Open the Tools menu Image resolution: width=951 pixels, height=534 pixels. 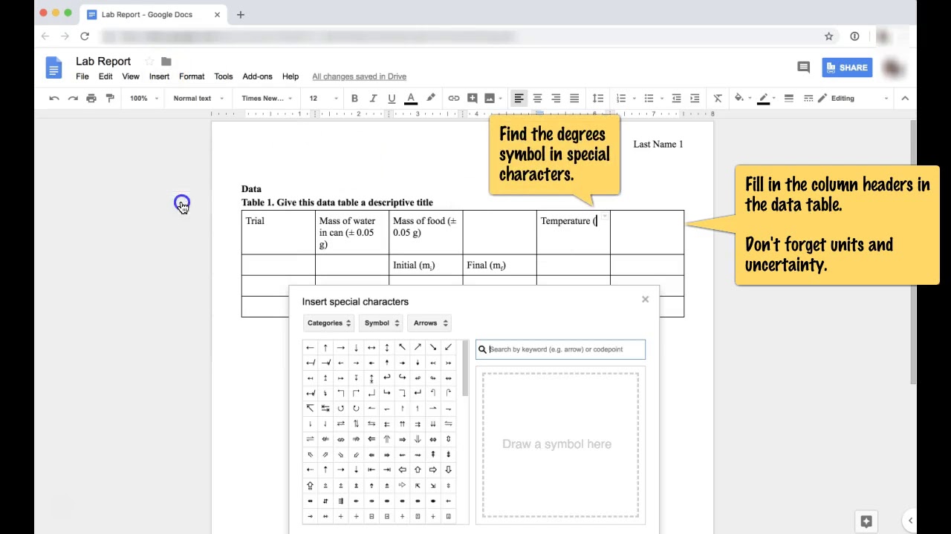pyautogui.click(x=224, y=76)
